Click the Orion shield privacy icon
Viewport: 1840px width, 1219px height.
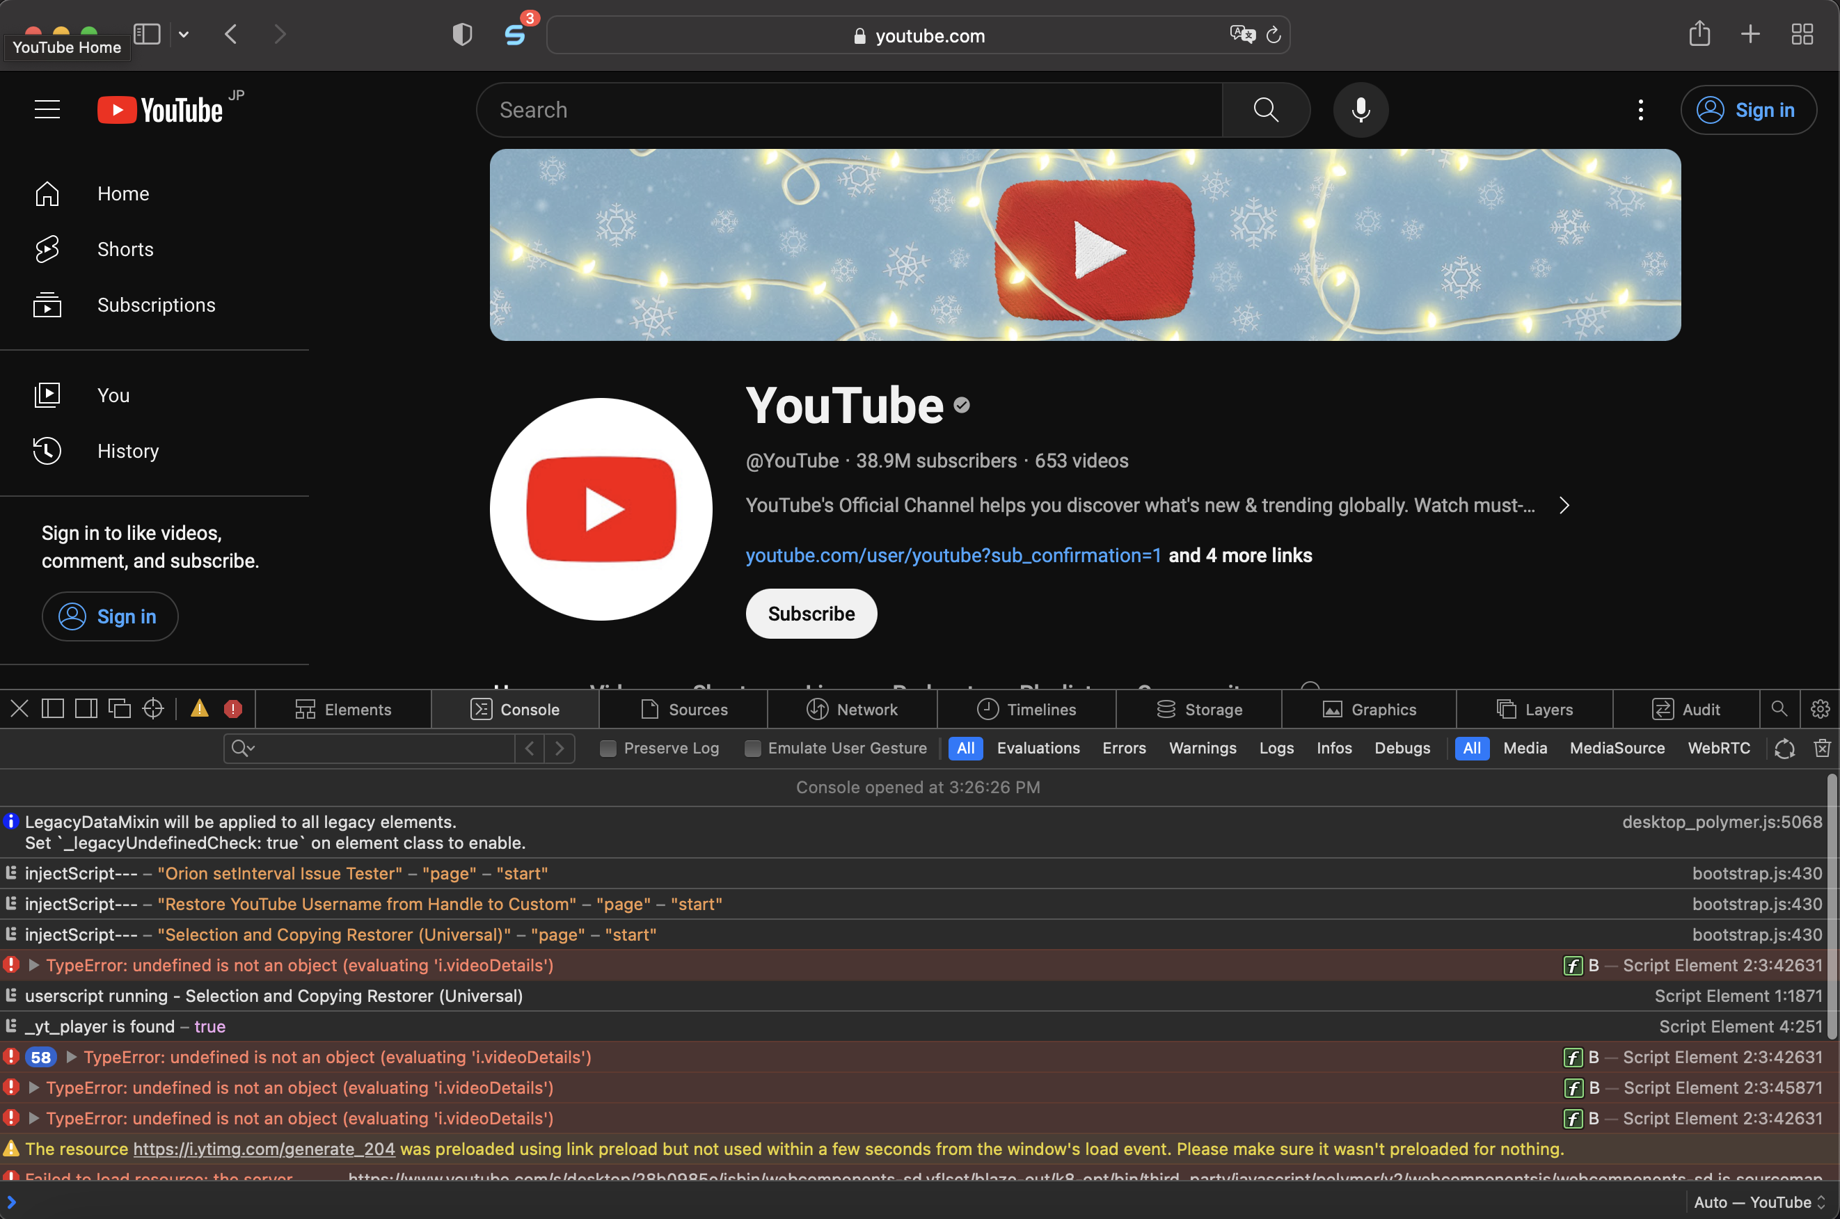(462, 35)
